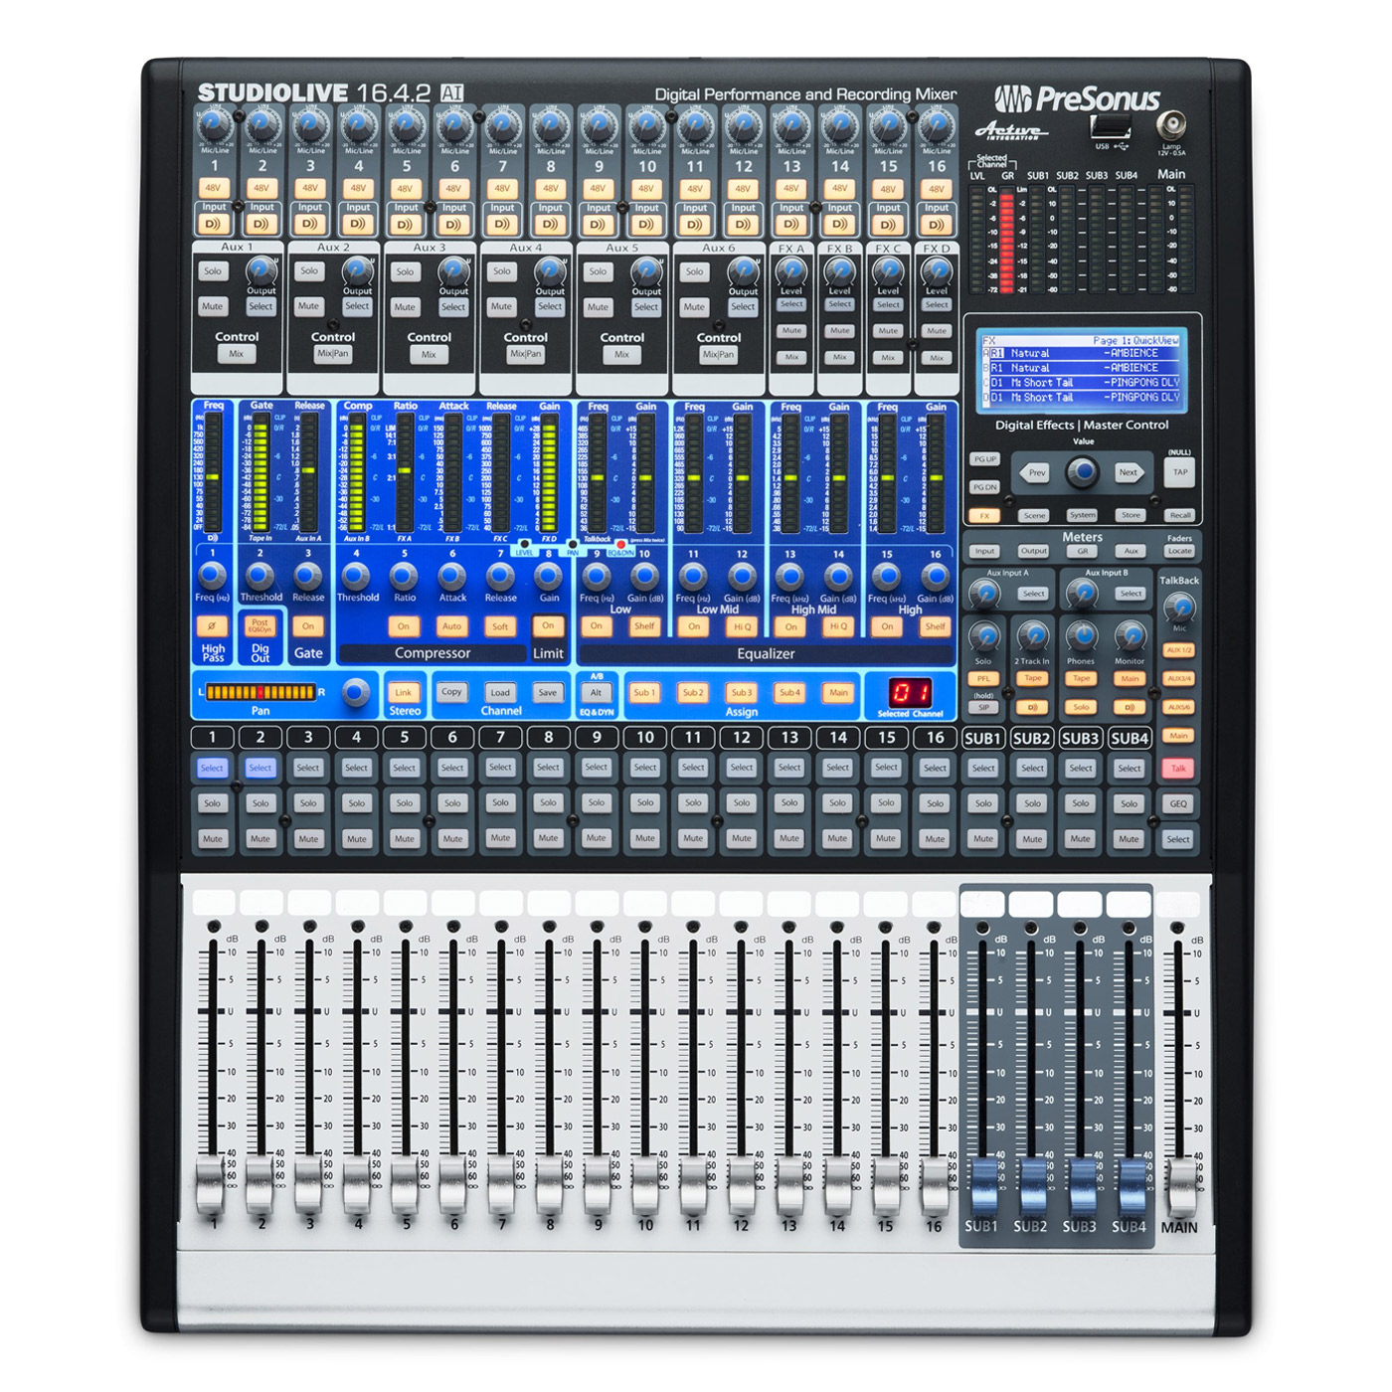
Task: Show GR meters
Action: coord(1083,551)
